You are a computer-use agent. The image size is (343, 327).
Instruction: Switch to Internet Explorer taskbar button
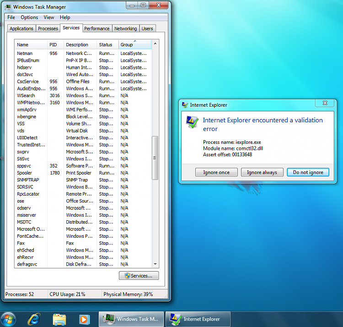click(198, 319)
